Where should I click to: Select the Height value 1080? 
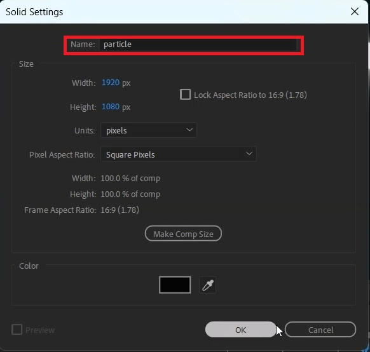click(x=111, y=107)
